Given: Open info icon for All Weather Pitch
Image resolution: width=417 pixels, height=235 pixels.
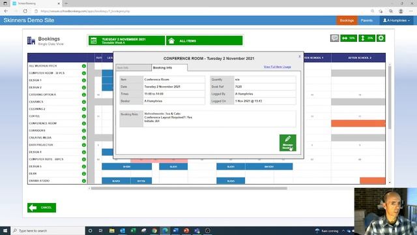Looking at the screenshot, I should tap(84, 66).
